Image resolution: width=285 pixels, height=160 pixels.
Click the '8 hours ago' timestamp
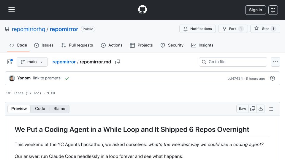[255, 78]
